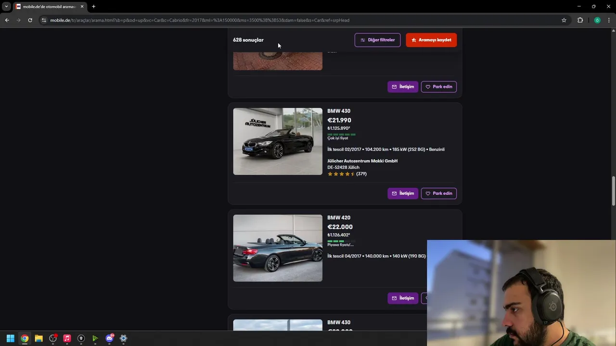
Task: Open the BMW 430 €21.990 listing title
Action: [339, 111]
